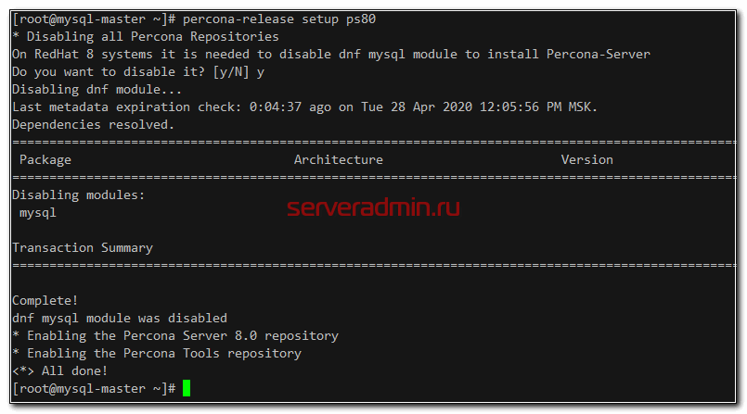Click the Complete! message
This screenshot has height=414, width=747.
coord(45,300)
